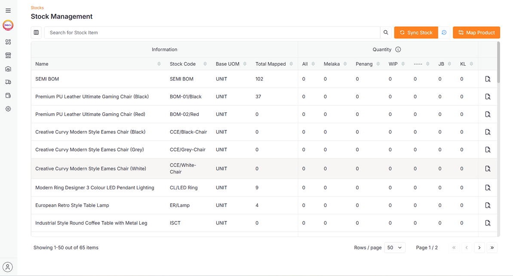Open the Rows per page dropdown
Image resolution: width=513 pixels, height=276 pixels.
coord(394,248)
